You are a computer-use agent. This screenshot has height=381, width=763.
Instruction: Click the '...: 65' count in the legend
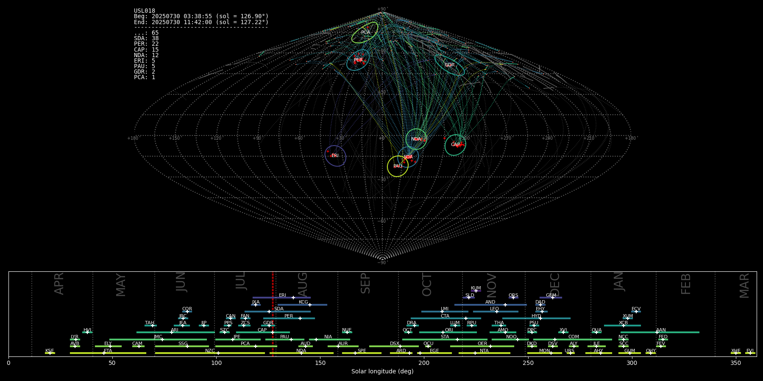[146, 33]
